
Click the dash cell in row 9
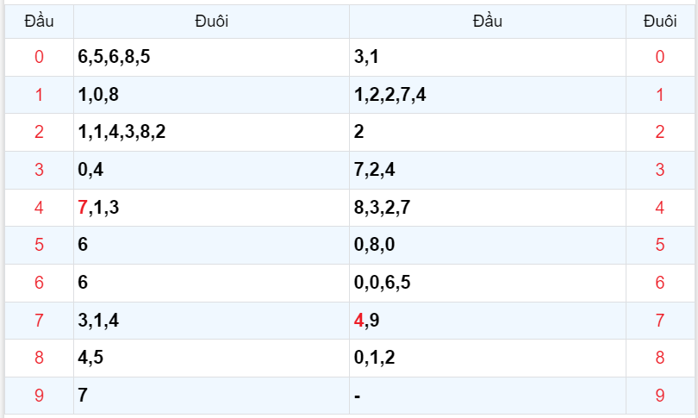coord(357,396)
